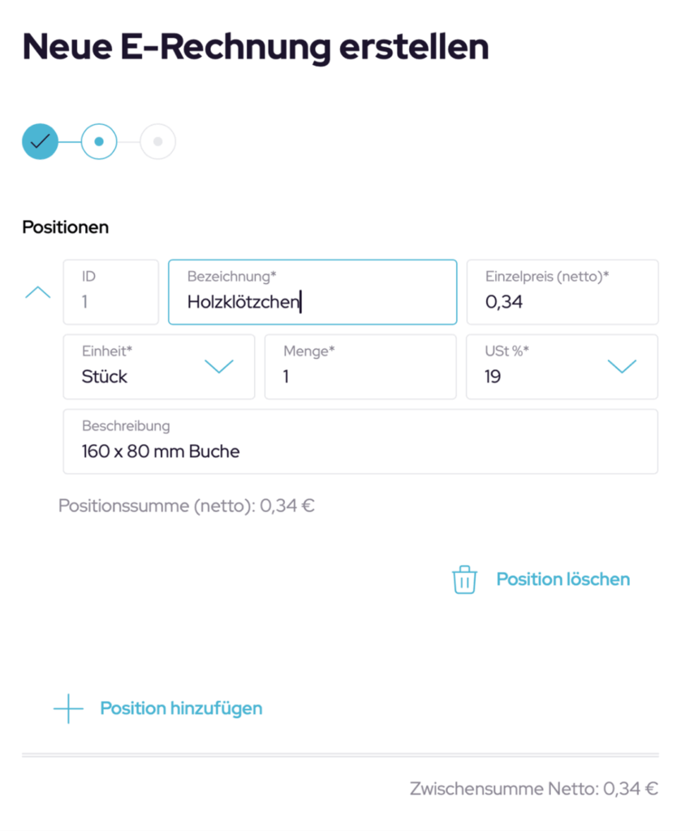Click the ID field showing 1
The height and width of the screenshot is (831, 694).
point(110,302)
